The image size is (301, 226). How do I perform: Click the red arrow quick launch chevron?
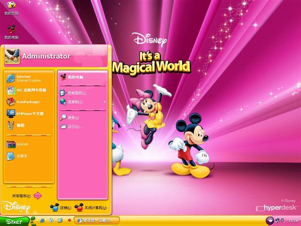pyautogui.click(x=69, y=220)
